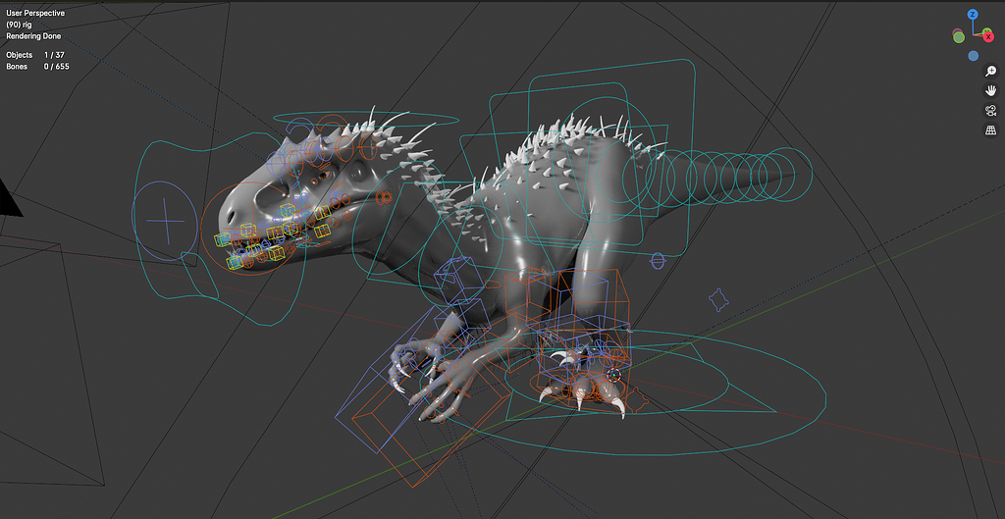This screenshot has width=1005, height=519.
Task: Click the 'Rendering Done' status text
Action: [33, 36]
